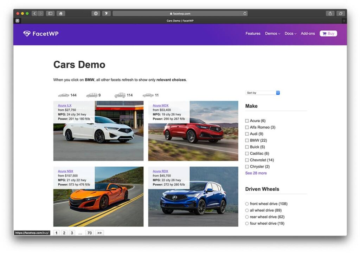
Task: Select the all wheel drive radio button
Action: point(247,210)
